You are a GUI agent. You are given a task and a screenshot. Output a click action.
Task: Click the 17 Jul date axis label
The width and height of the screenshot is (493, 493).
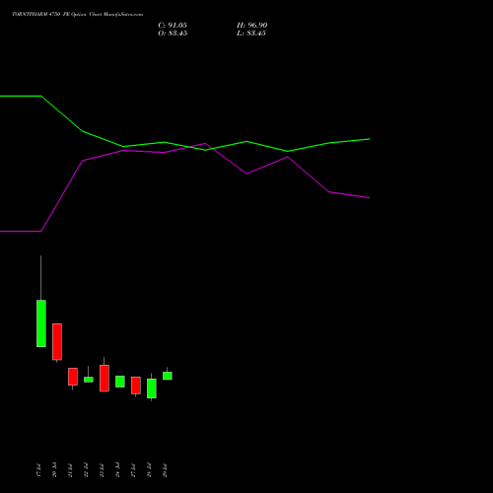point(38,470)
